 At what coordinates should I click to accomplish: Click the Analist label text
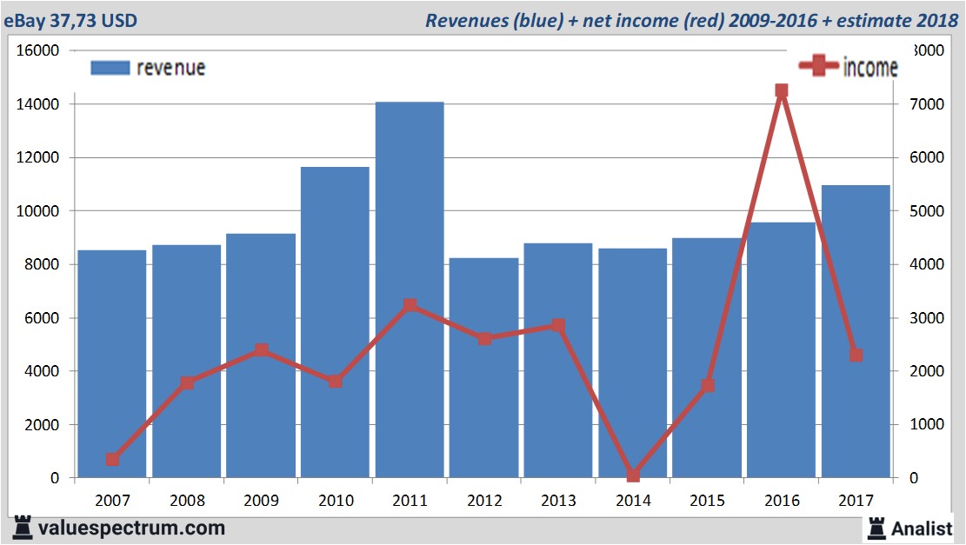(923, 528)
